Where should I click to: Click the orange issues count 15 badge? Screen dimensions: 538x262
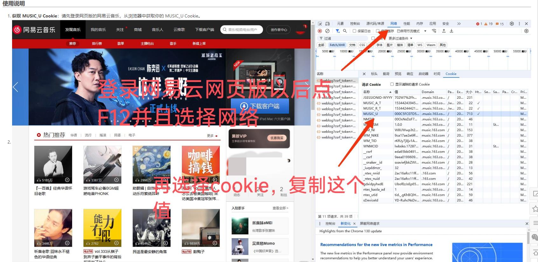click(x=500, y=24)
